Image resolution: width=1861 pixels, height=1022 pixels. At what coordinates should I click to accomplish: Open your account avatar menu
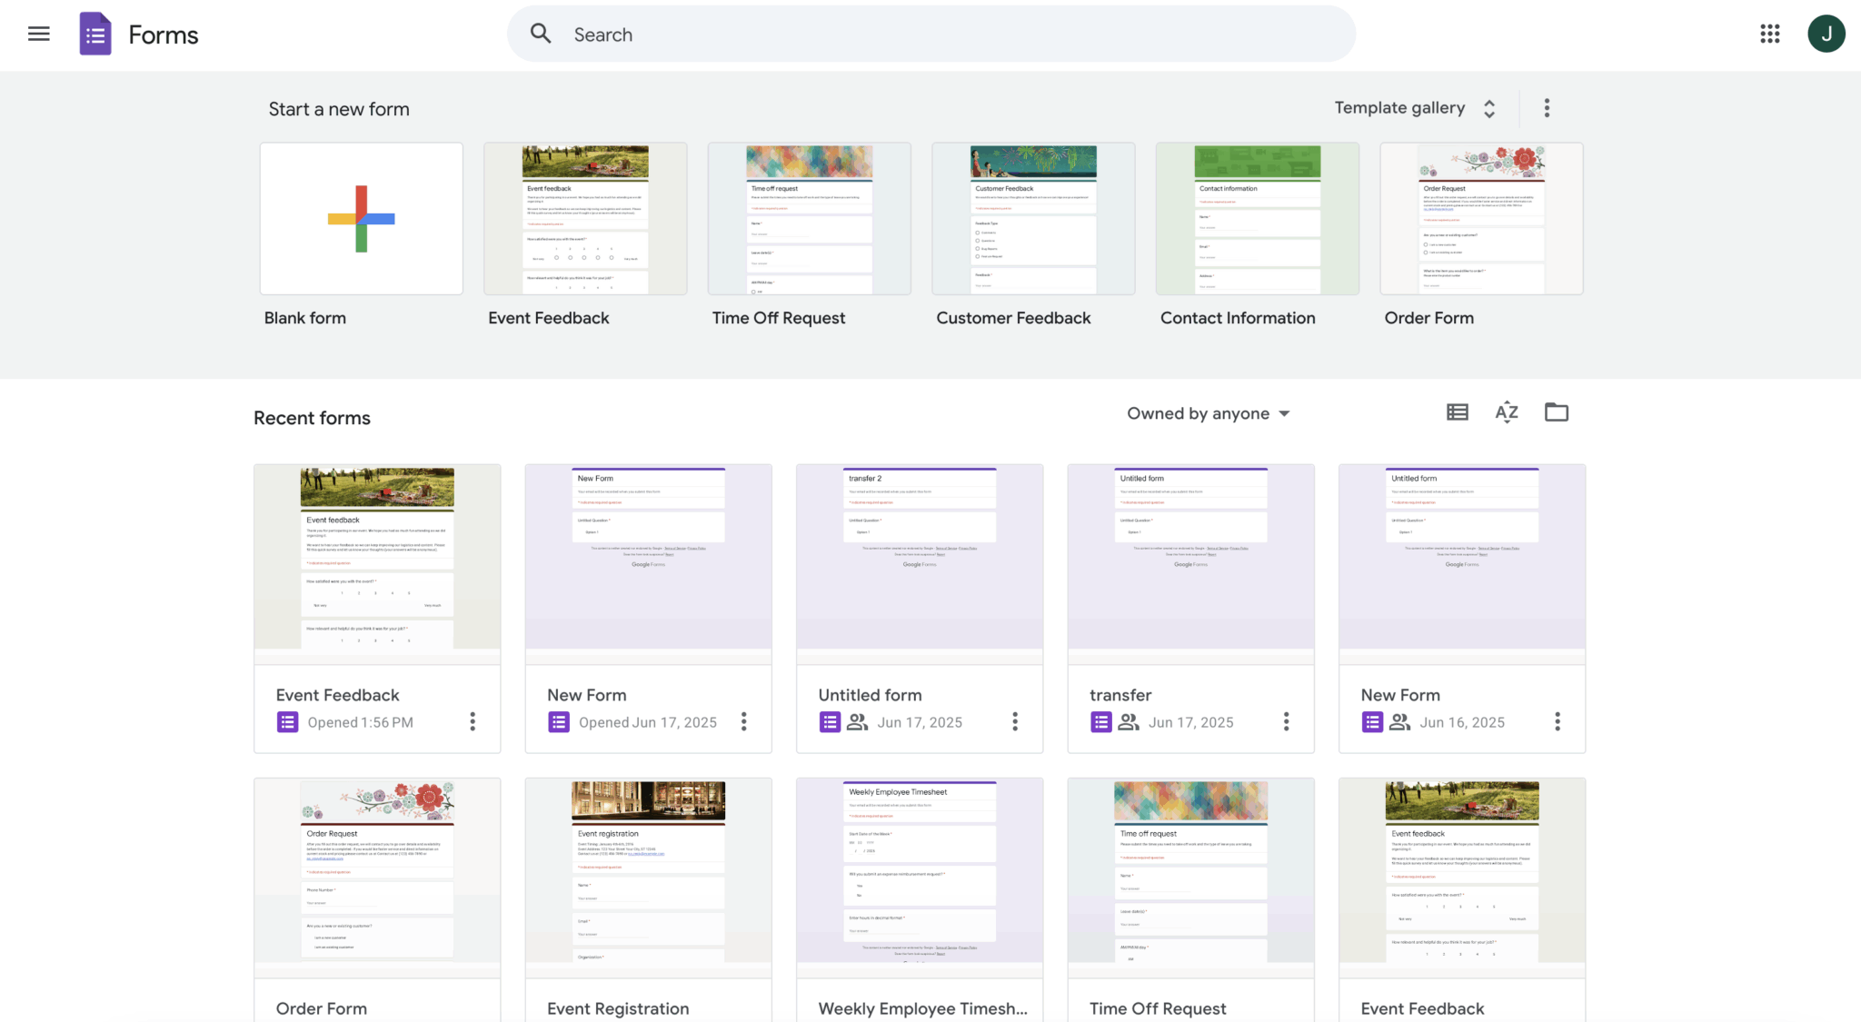click(1826, 34)
